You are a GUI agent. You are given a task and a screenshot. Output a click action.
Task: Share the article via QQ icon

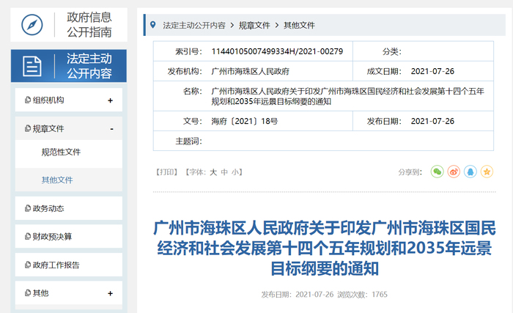(x=470, y=172)
